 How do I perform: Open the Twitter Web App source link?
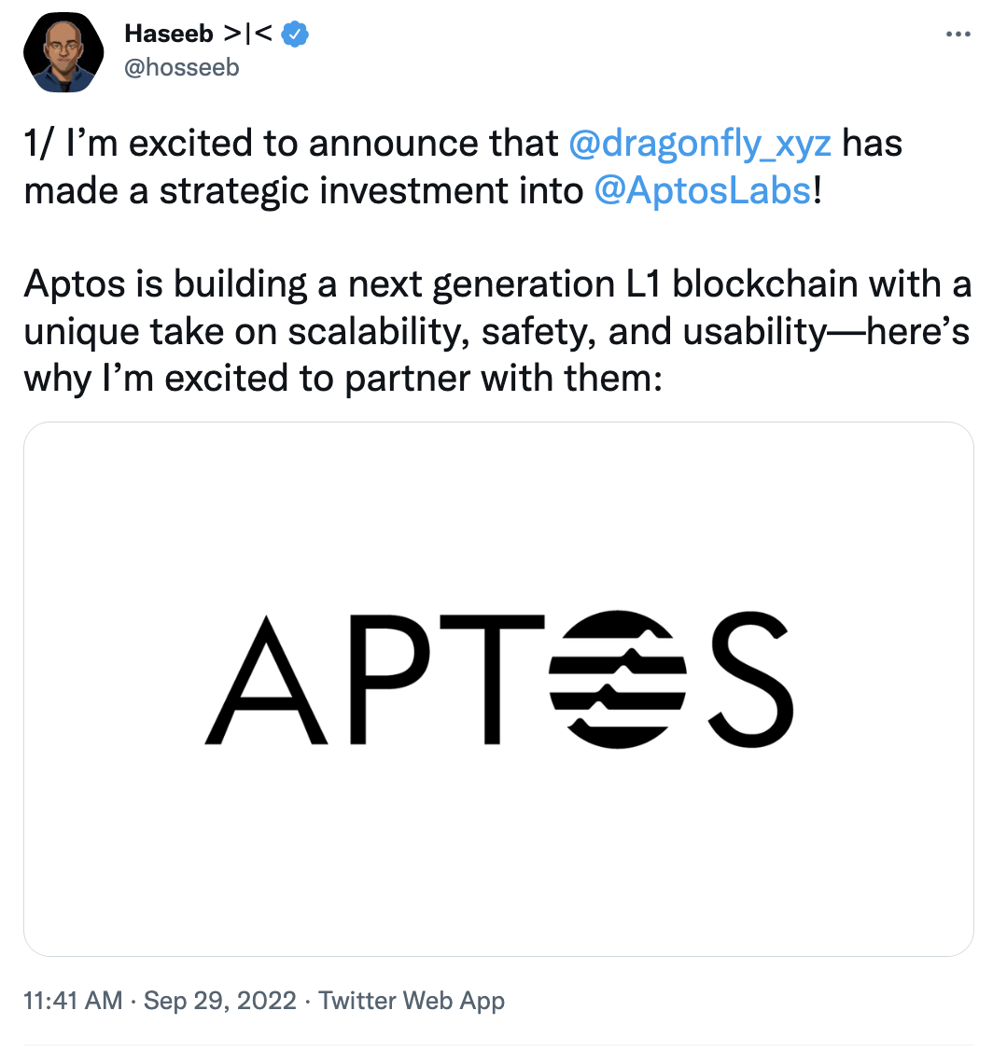(411, 1001)
